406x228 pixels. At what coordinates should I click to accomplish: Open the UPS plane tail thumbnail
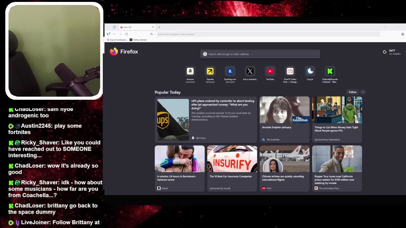click(x=173, y=120)
